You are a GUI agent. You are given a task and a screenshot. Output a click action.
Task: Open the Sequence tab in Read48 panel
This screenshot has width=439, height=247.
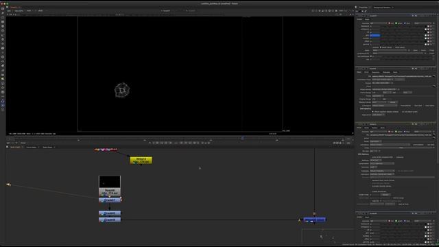(x=375, y=72)
